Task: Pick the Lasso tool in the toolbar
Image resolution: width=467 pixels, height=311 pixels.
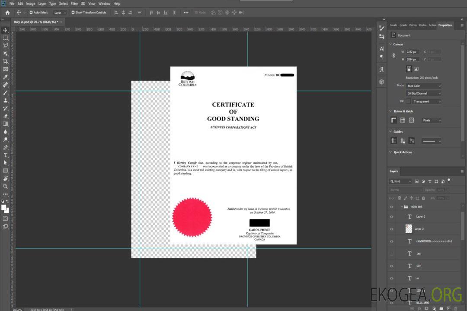Action: point(5,45)
